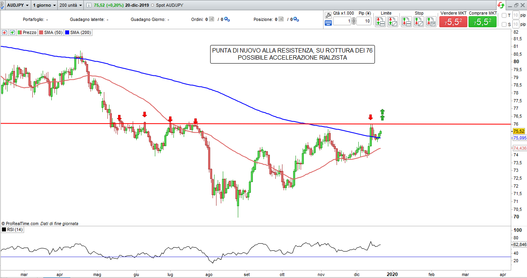Viewport: 527px width, 278px height.
Task: Enable the S pip checkbox
Action: 504,24
